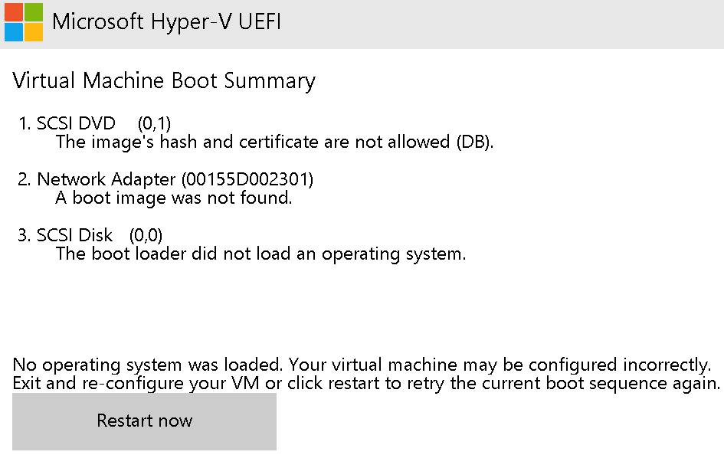Select the SCSI Disk boot entry

pyautogui.click(x=90, y=235)
